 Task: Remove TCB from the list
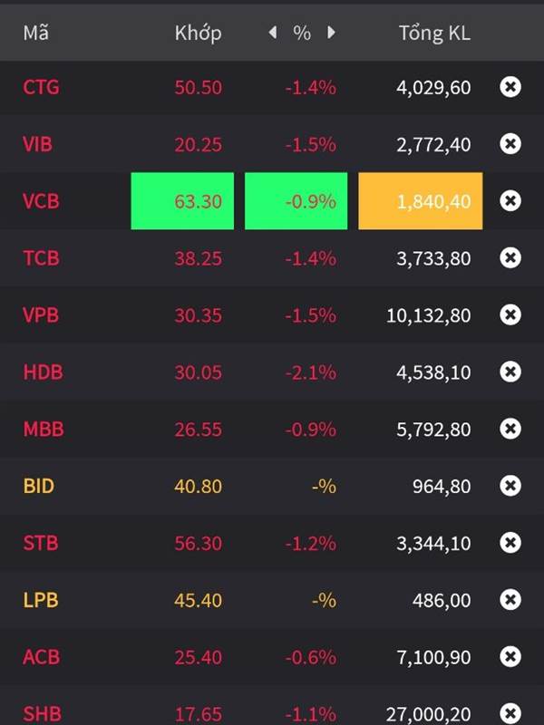510,257
